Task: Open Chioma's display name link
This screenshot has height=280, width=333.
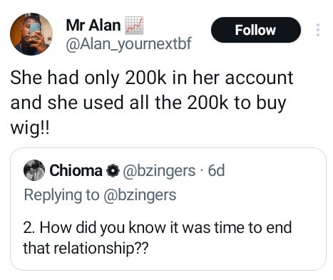Action: click(76, 170)
